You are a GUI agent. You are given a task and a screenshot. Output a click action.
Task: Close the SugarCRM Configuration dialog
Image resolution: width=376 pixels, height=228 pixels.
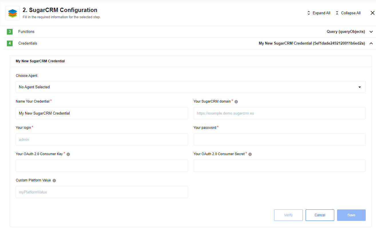click(372, 13)
